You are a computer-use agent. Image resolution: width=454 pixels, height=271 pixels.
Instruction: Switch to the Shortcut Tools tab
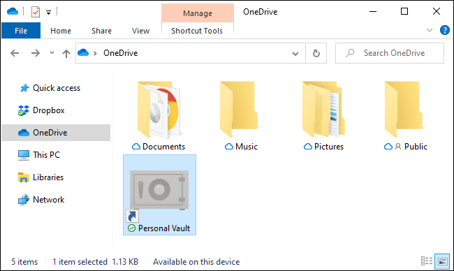pos(197,31)
